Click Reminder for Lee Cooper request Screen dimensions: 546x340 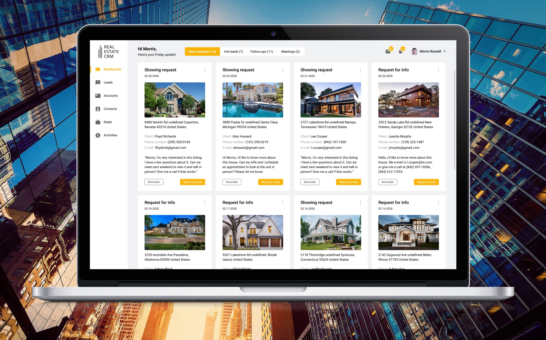coord(309,181)
